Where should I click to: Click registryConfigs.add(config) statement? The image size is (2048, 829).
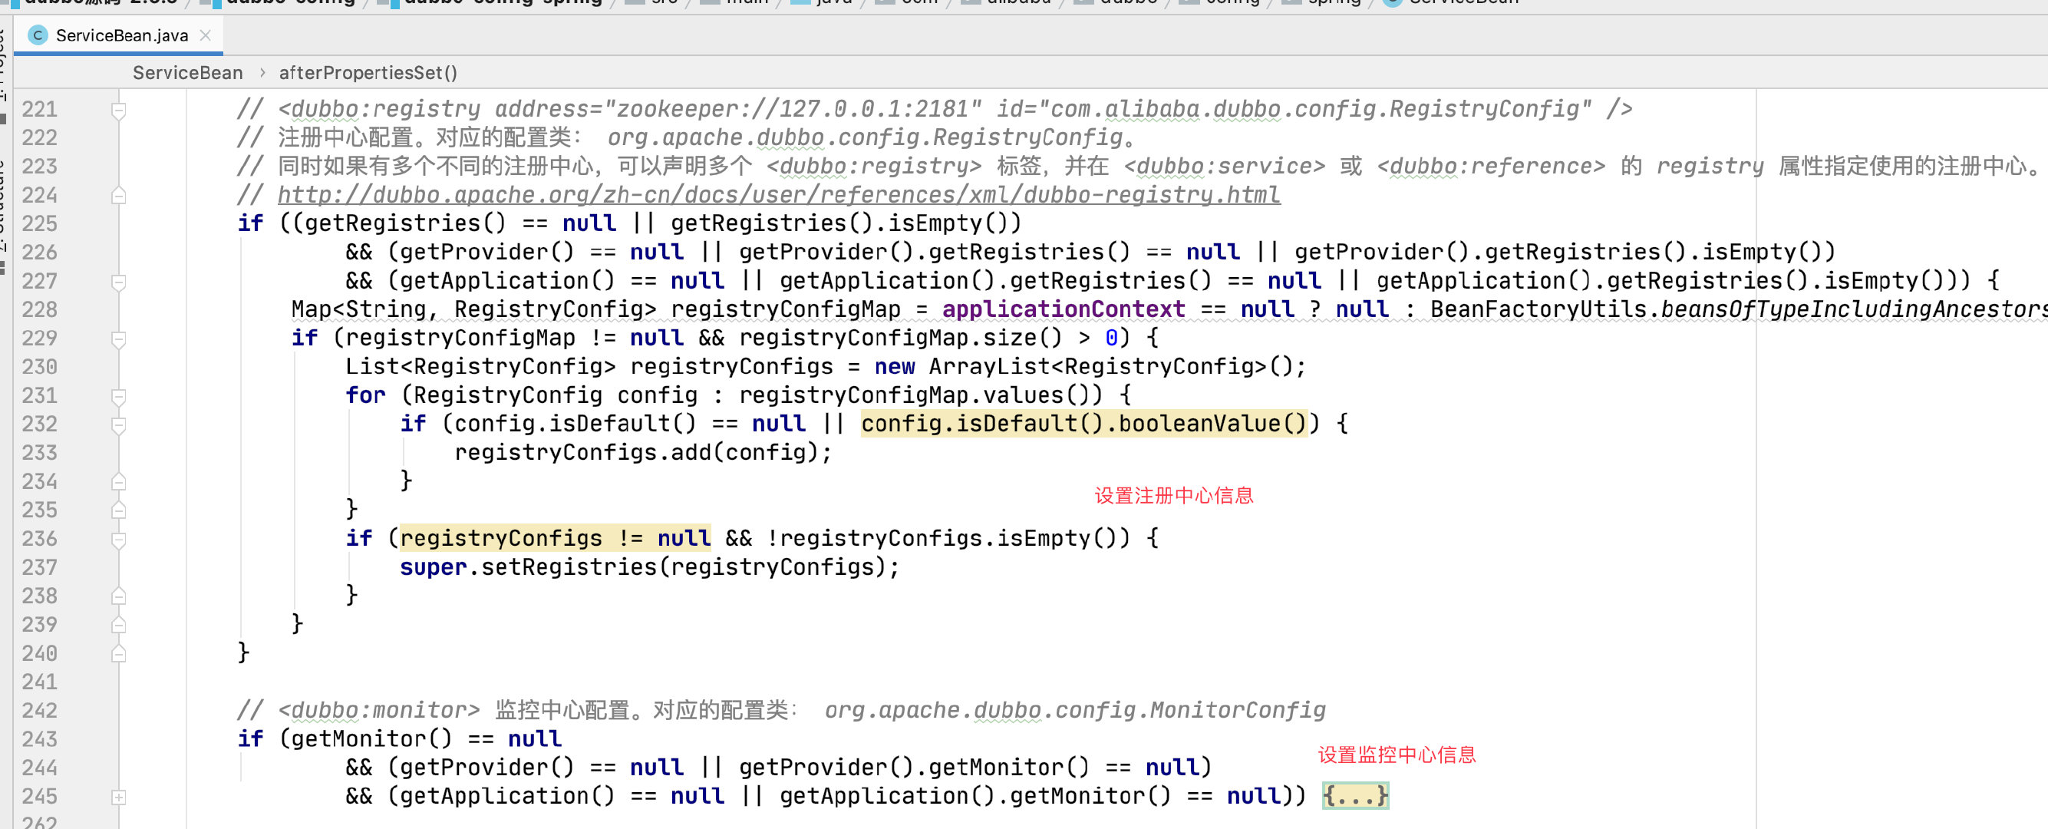click(x=642, y=453)
